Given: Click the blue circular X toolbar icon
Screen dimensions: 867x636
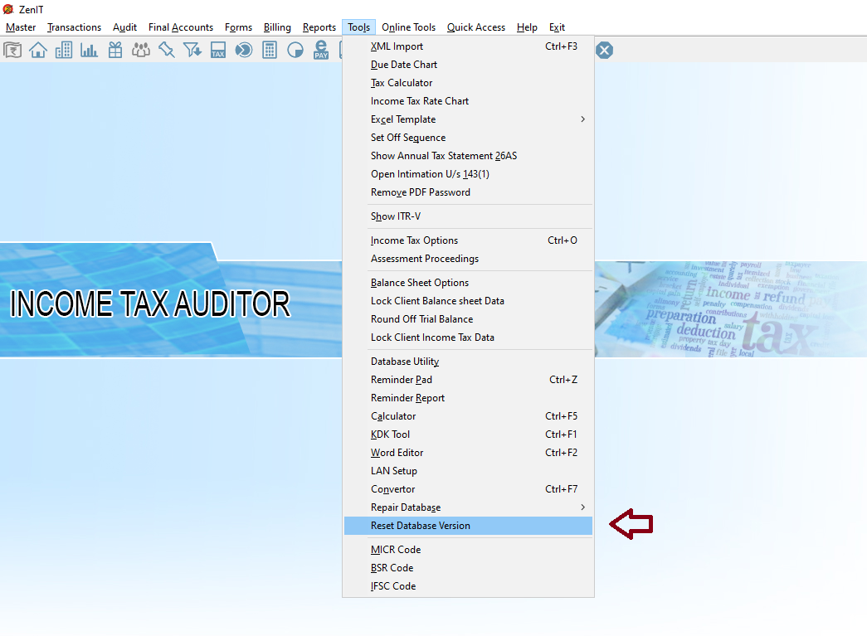Looking at the screenshot, I should pos(604,51).
